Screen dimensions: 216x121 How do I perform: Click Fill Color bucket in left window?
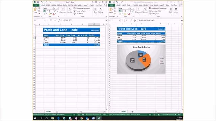50,14
